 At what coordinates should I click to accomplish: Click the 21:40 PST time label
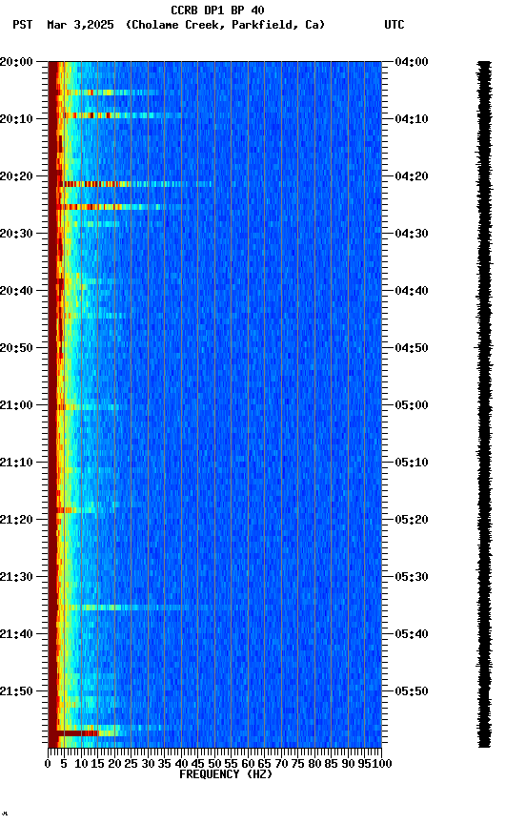click(16, 634)
